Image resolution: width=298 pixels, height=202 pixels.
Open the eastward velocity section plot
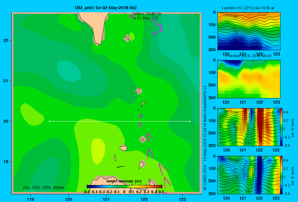tap(249, 175)
